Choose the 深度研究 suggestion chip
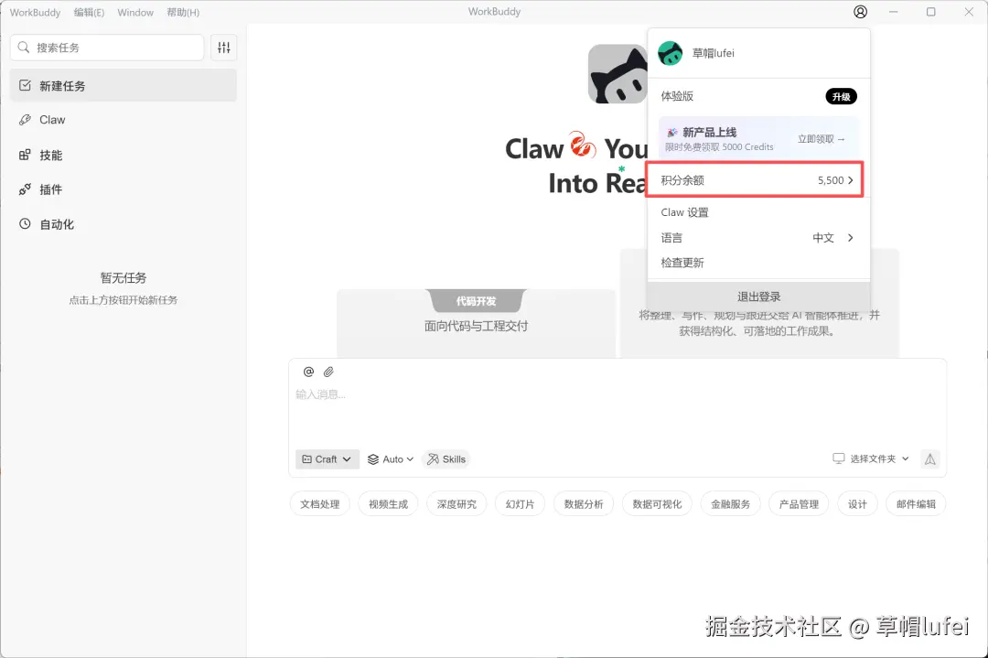This screenshot has height=658, width=988. click(x=456, y=504)
